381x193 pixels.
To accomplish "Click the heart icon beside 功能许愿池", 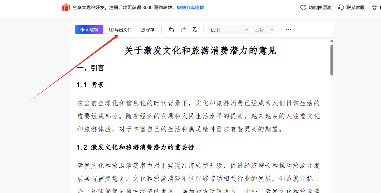I will (303, 8).
